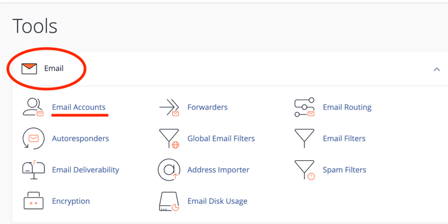Screen dimensions: 448x224
Task: Open Email Deliverability link
Action: click(85, 170)
